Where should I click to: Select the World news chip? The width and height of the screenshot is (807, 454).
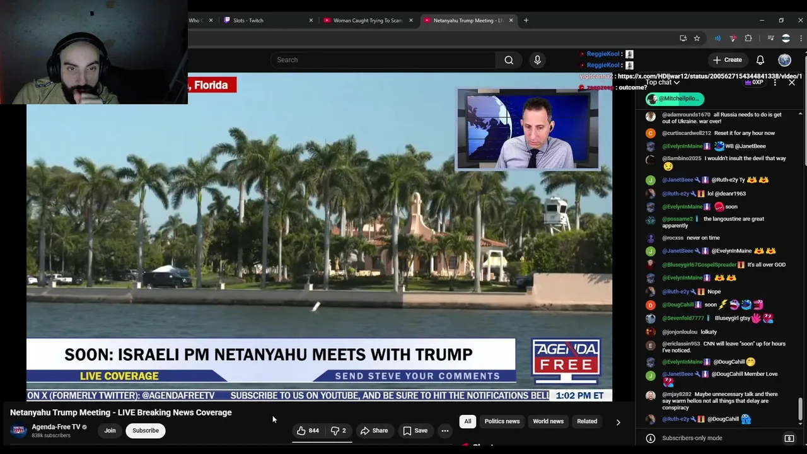548,421
